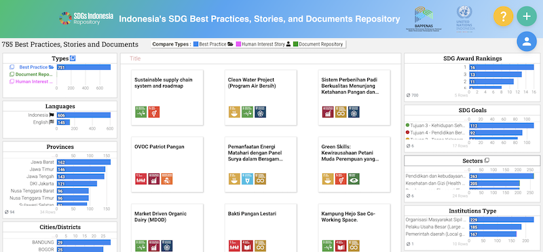Viewport: 543px width, 252px height.
Task: Click the Compare Types label
Action: click(172, 44)
